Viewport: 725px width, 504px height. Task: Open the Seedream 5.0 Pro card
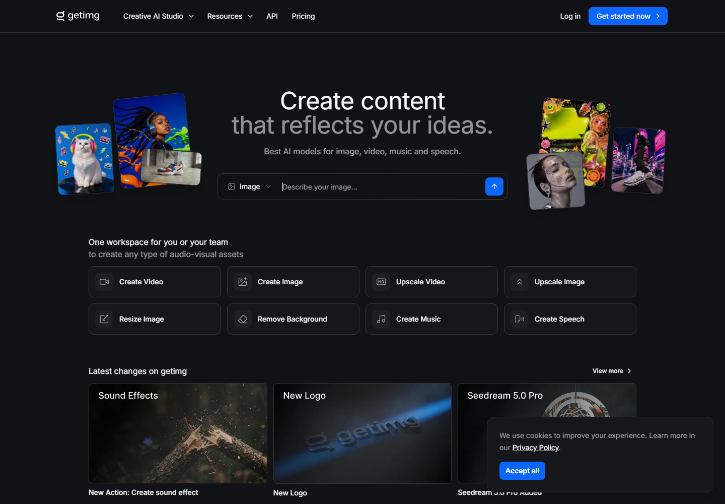coord(547,400)
